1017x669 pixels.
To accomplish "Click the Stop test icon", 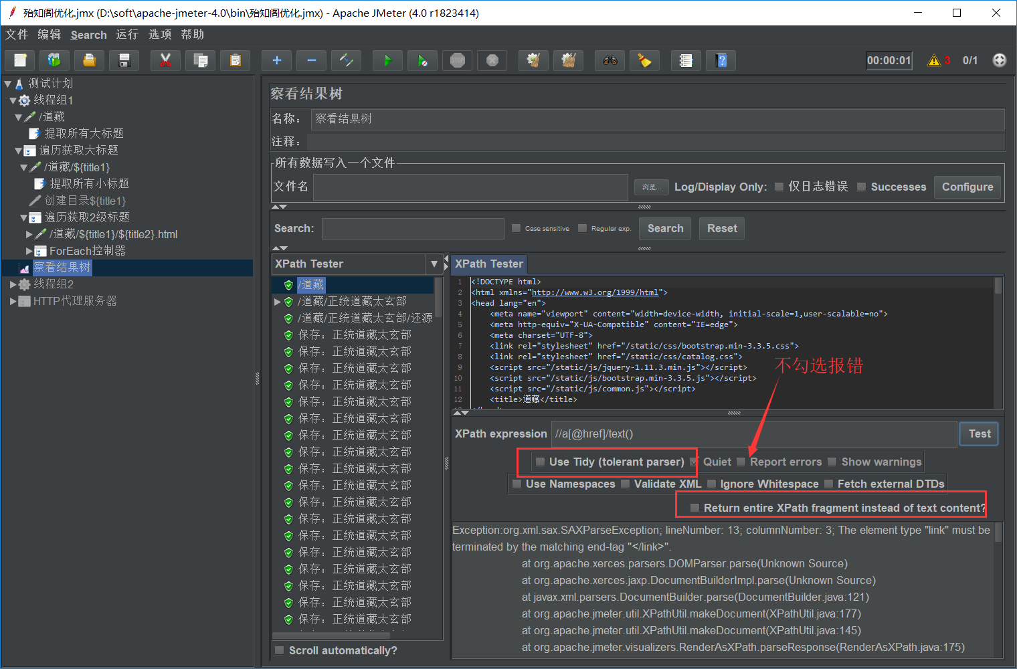I will tap(458, 60).
